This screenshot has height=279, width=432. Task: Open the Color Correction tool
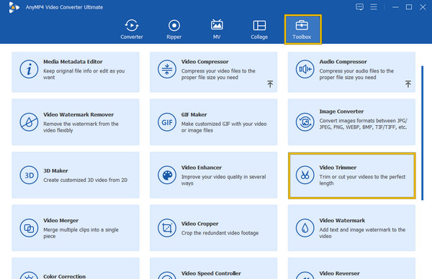tap(76, 268)
